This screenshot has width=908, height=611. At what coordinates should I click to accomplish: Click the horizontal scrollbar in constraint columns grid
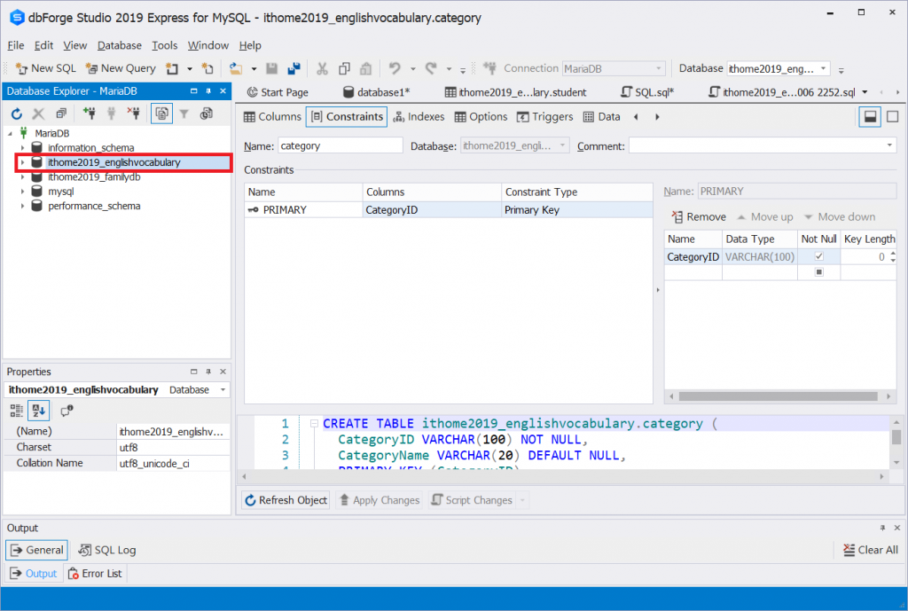[778, 396]
